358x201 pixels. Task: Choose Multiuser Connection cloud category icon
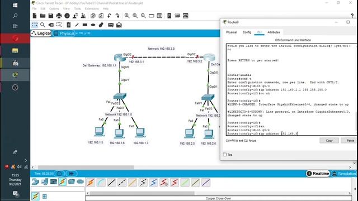(x=80, y=181)
